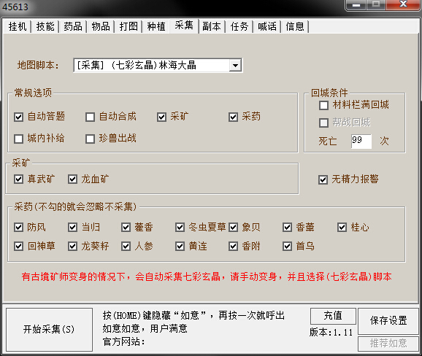Disable the 无精力报警 checkbox
Image resolution: width=422 pixels, height=356 pixels.
pos(323,179)
